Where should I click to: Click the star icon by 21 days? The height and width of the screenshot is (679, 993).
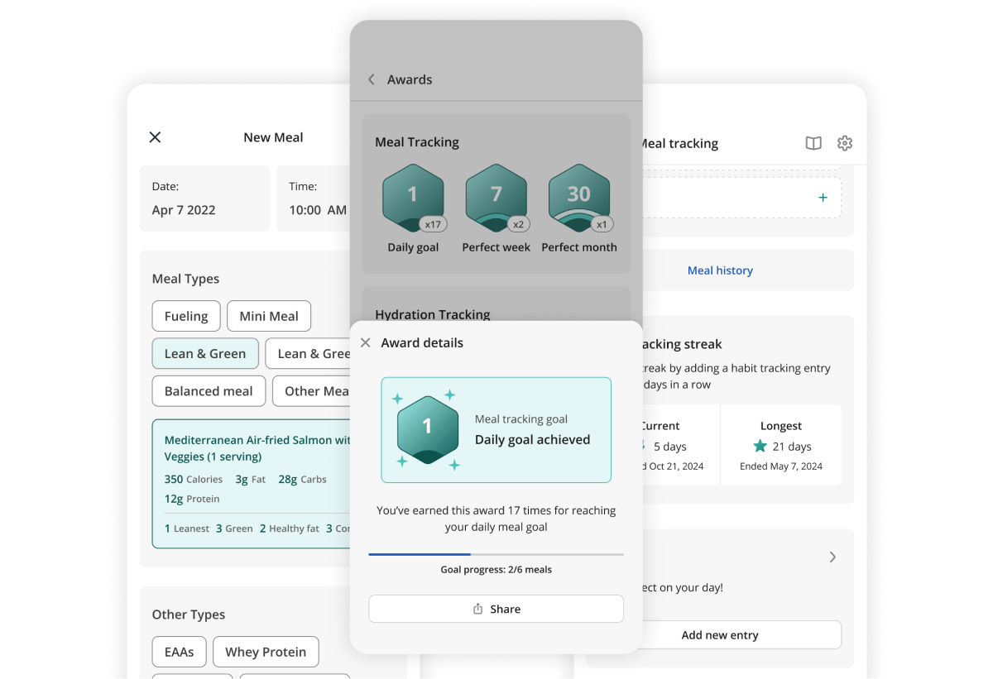coord(760,447)
